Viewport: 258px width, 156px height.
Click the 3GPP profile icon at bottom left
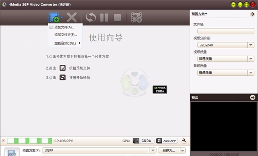pos(12,152)
